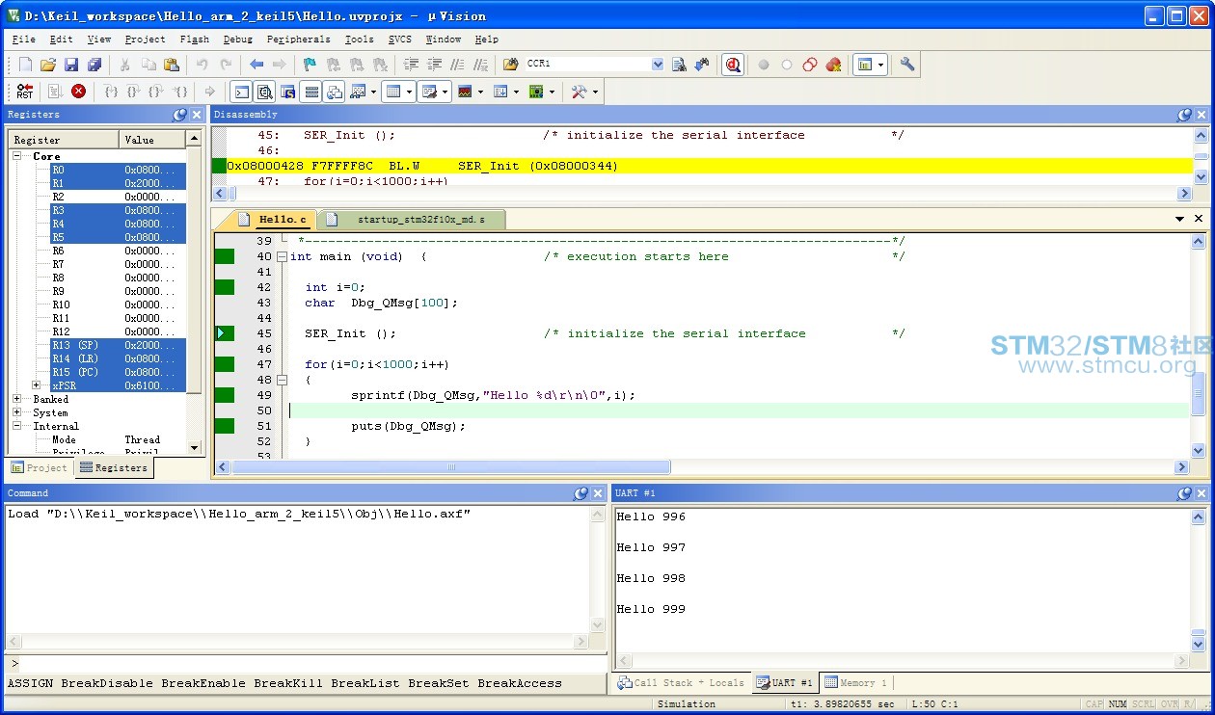The width and height of the screenshot is (1215, 715).
Task: Click the Step Into braces icon
Action: pos(111,92)
